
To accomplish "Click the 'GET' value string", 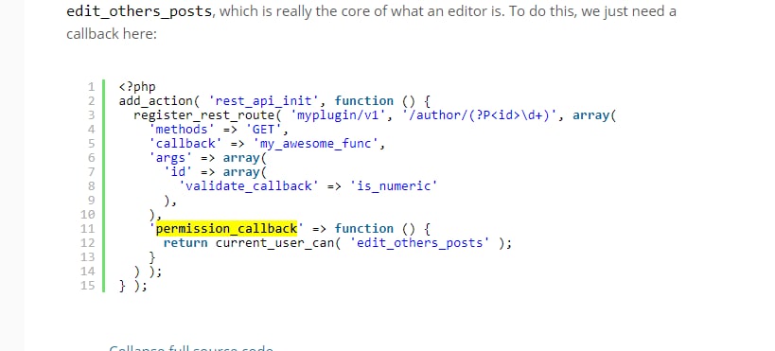I will point(263,130).
